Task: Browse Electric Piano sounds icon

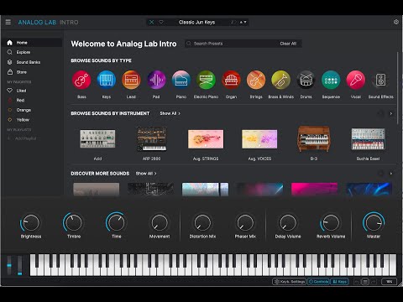Action: click(206, 80)
